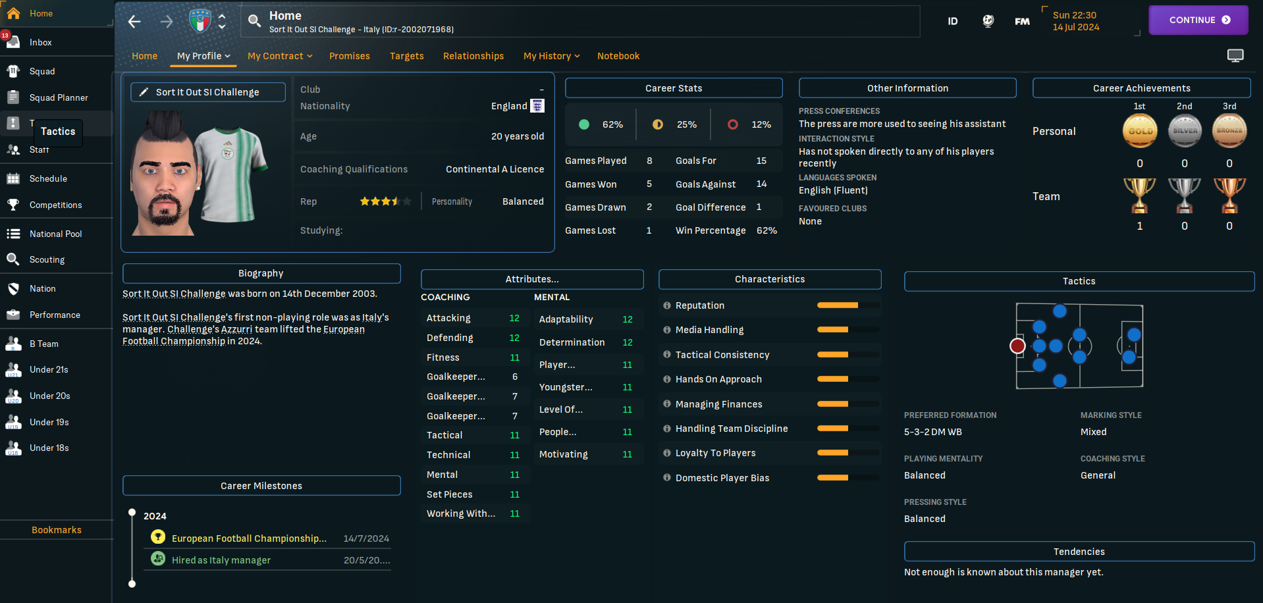The height and width of the screenshot is (603, 1263).
Task: Click the Career Achievements panel header
Action: 1142,88
